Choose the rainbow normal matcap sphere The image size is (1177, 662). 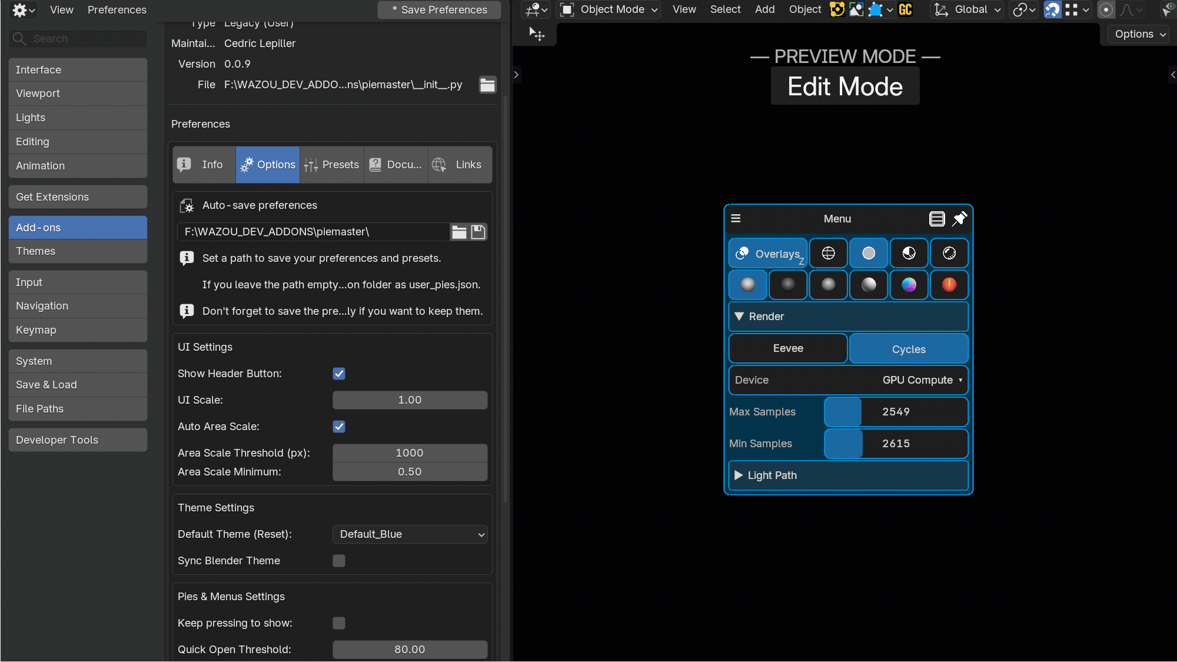click(x=909, y=285)
